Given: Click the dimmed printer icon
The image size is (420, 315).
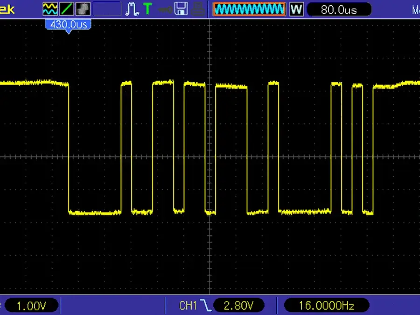Looking at the screenshot, I should click(198, 9).
